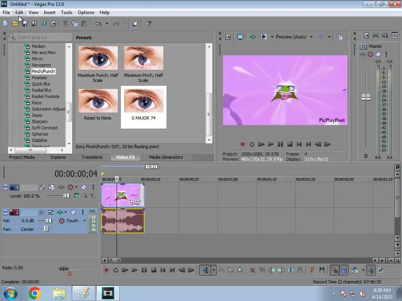Click the Lock event padlock icon
The image size is (402, 301).
tap(300, 270)
